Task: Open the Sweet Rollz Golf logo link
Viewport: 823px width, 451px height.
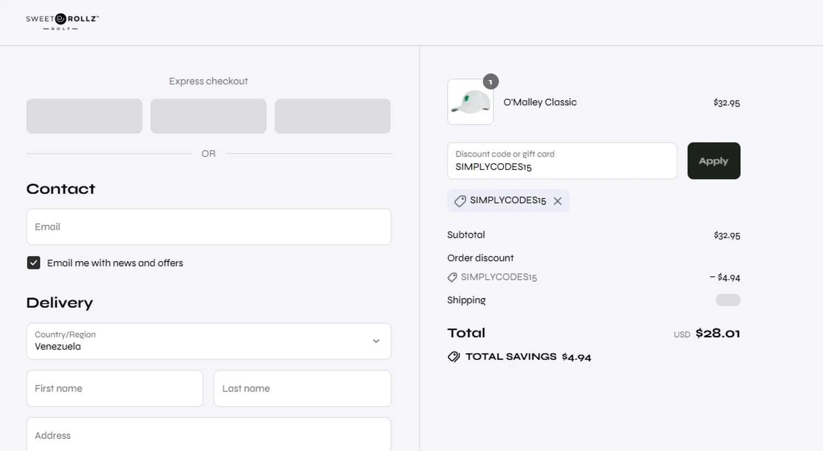Action: 63,22
